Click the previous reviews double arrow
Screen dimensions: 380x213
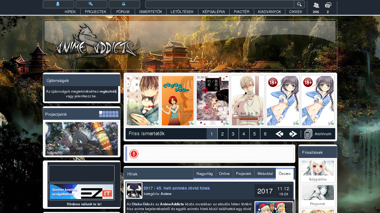point(279,134)
